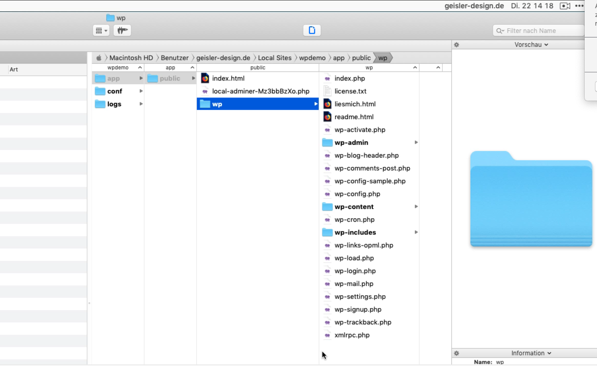Select the app folder icon
The image size is (597, 366).
point(100,79)
